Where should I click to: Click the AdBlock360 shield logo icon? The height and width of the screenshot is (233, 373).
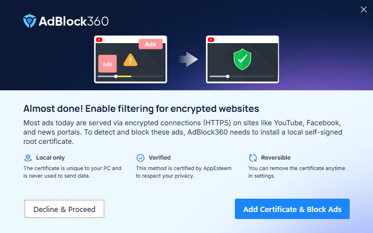(30, 22)
